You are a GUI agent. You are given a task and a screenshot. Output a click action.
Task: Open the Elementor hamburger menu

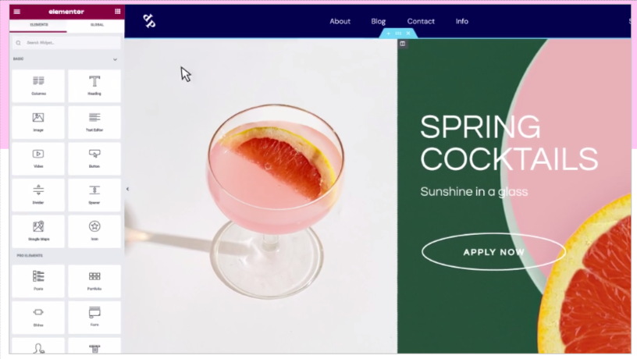pos(17,12)
